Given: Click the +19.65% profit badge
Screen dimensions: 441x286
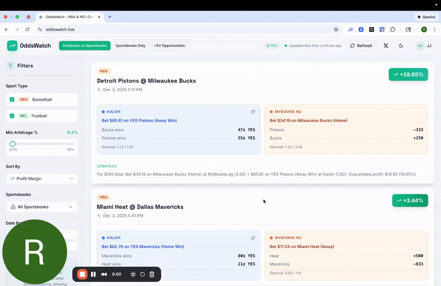Looking at the screenshot, I should pos(408,75).
